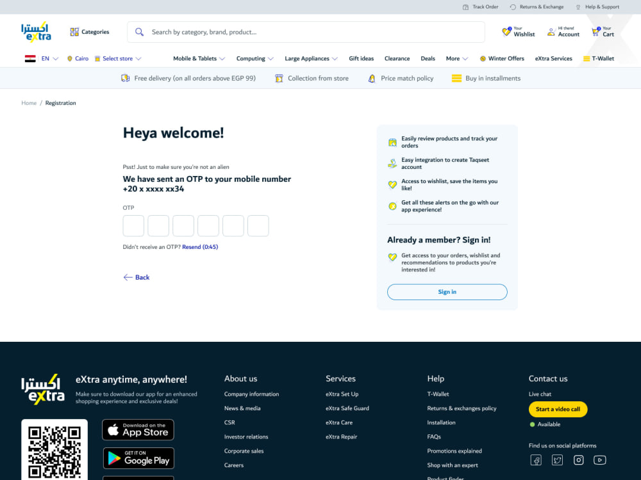The width and height of the screenshot is (641, 480).
Task: Click the T-Wallet card icon
Action: 587,59
